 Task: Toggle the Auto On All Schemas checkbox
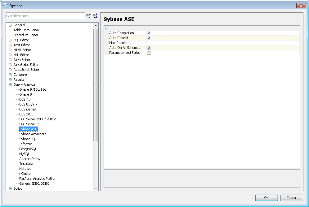(149, 48)
